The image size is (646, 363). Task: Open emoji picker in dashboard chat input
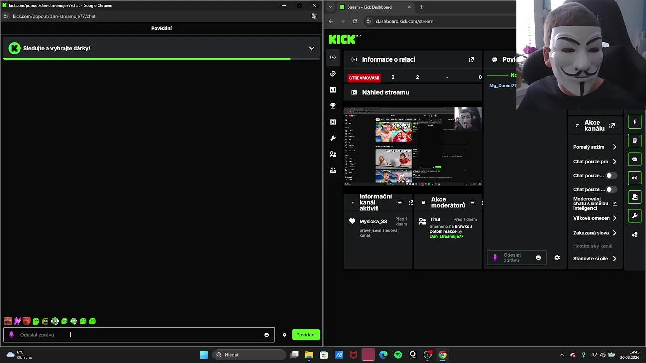[538, 258]
